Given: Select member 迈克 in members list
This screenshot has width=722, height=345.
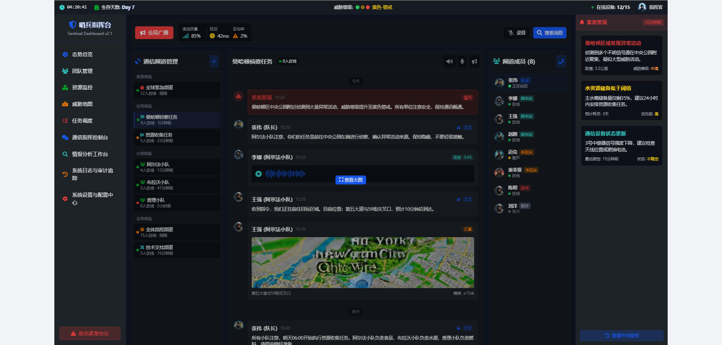Looking at the screenshot, I should (530, 154).
